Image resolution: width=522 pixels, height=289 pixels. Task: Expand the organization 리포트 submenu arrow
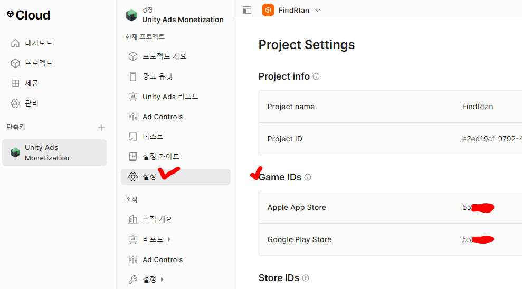169,239
